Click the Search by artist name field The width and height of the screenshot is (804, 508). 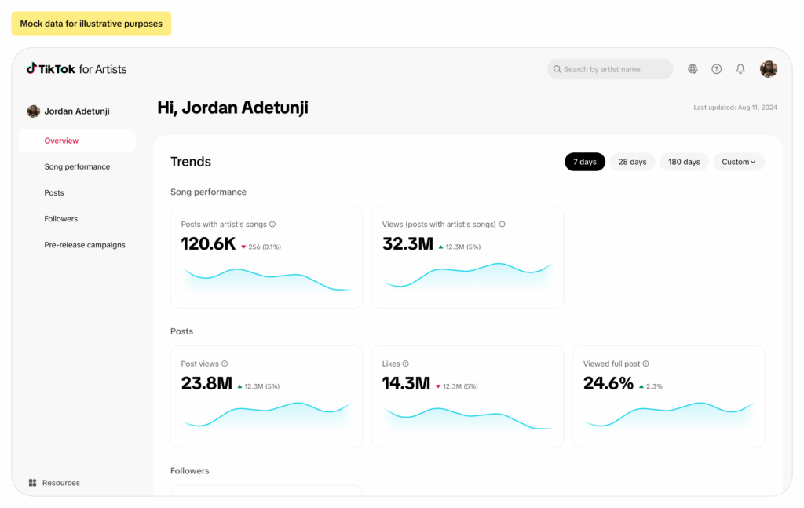[x=610, y=69]
